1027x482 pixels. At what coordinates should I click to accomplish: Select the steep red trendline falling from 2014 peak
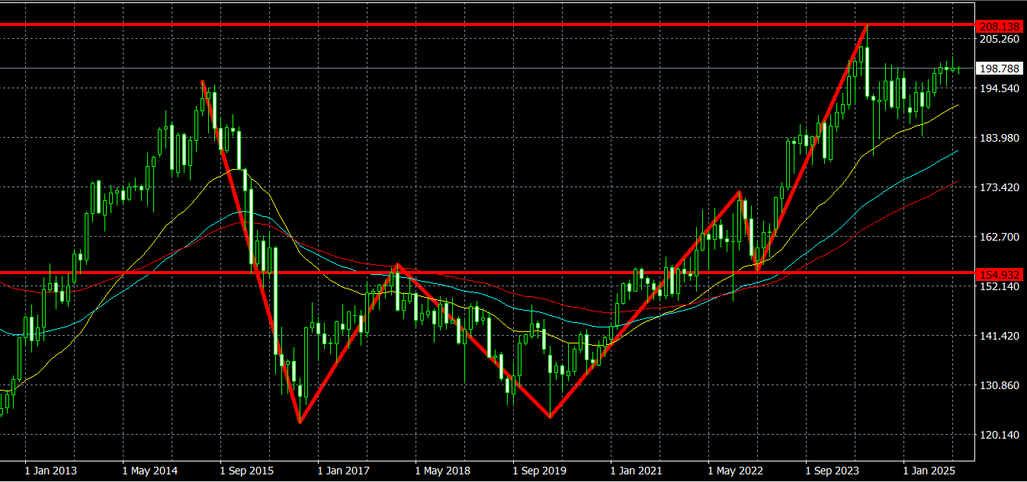[250, 251]
